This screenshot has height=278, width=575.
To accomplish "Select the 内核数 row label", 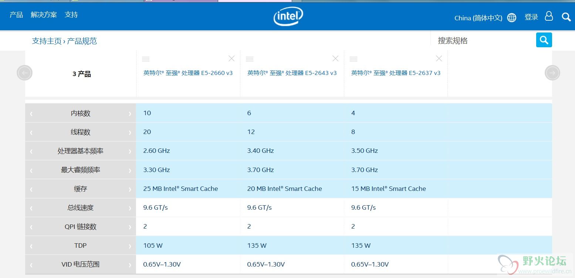I will pos(81,114).
